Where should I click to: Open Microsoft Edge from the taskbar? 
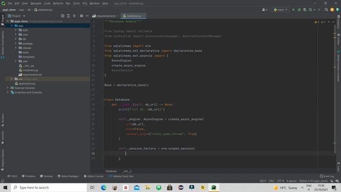[x=103, y=187]
